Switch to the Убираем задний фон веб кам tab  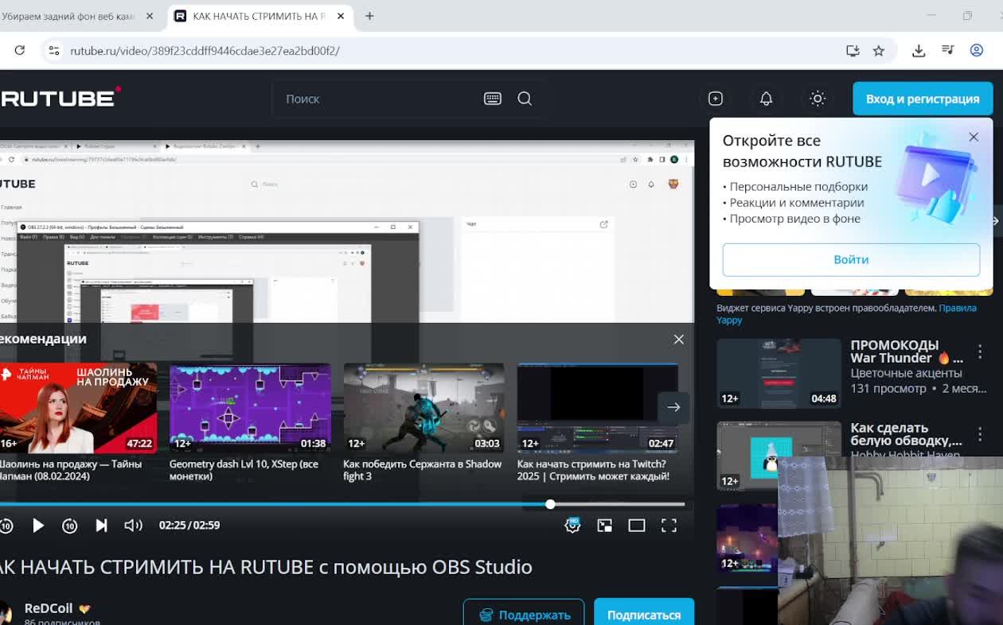(67, 16)
